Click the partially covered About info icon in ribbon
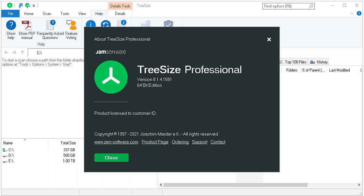Viewport: 364px width, 196px height. click(x=90, y=24)
